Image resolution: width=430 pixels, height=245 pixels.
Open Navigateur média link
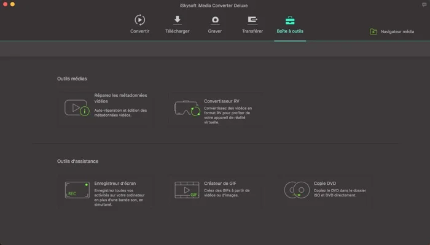397,32
